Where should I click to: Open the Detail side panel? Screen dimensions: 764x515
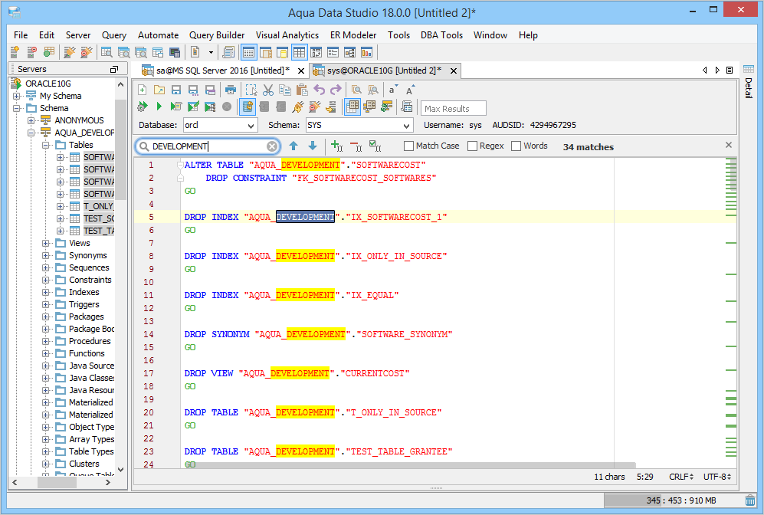pyautogui.click(x=749, y=81)
